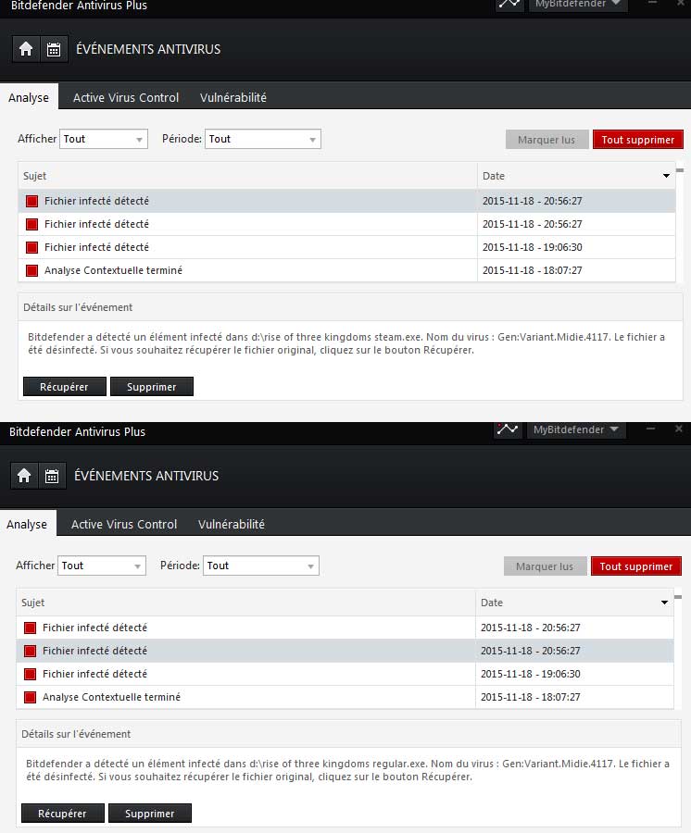Open Home icon in upper window
The image size is (691, 833).
[26, 49]
